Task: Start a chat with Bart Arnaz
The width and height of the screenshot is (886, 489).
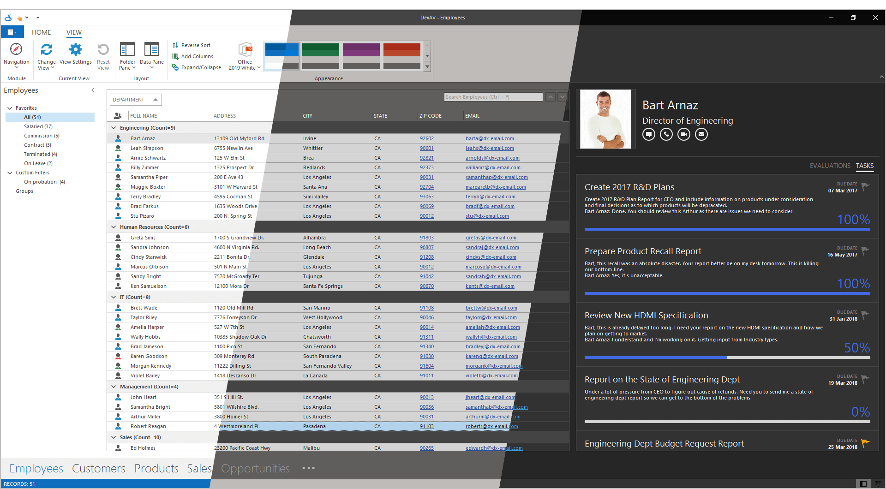Action: coord(648,134)
